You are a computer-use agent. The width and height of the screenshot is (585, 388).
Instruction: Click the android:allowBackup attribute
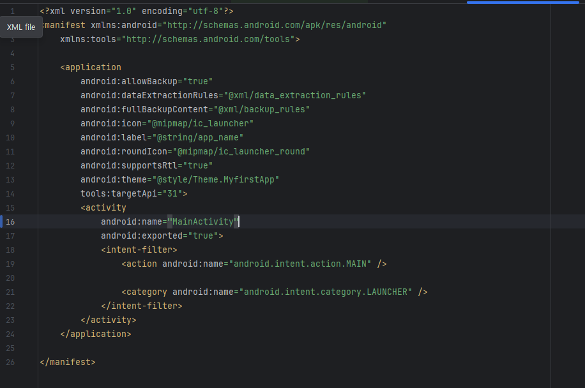point(129,81)
